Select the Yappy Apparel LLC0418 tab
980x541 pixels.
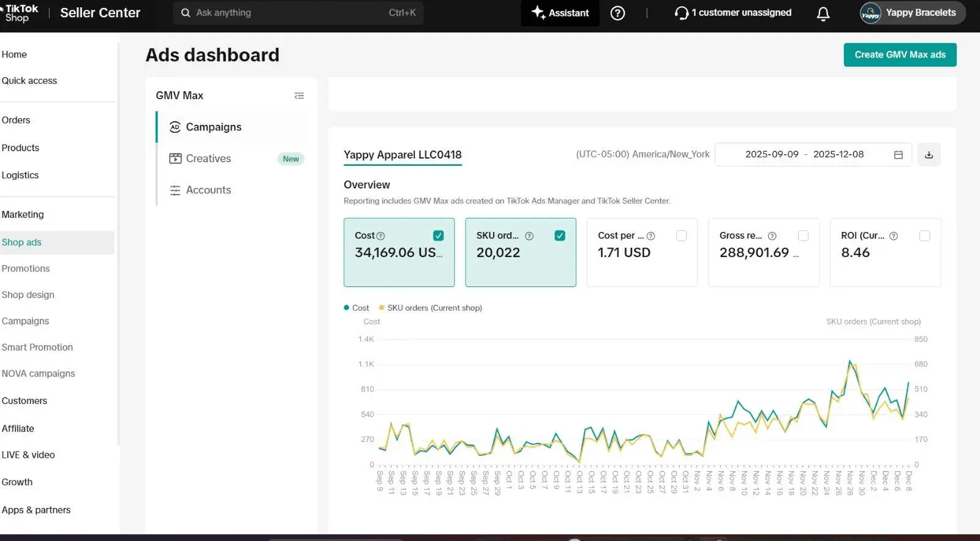402,155
